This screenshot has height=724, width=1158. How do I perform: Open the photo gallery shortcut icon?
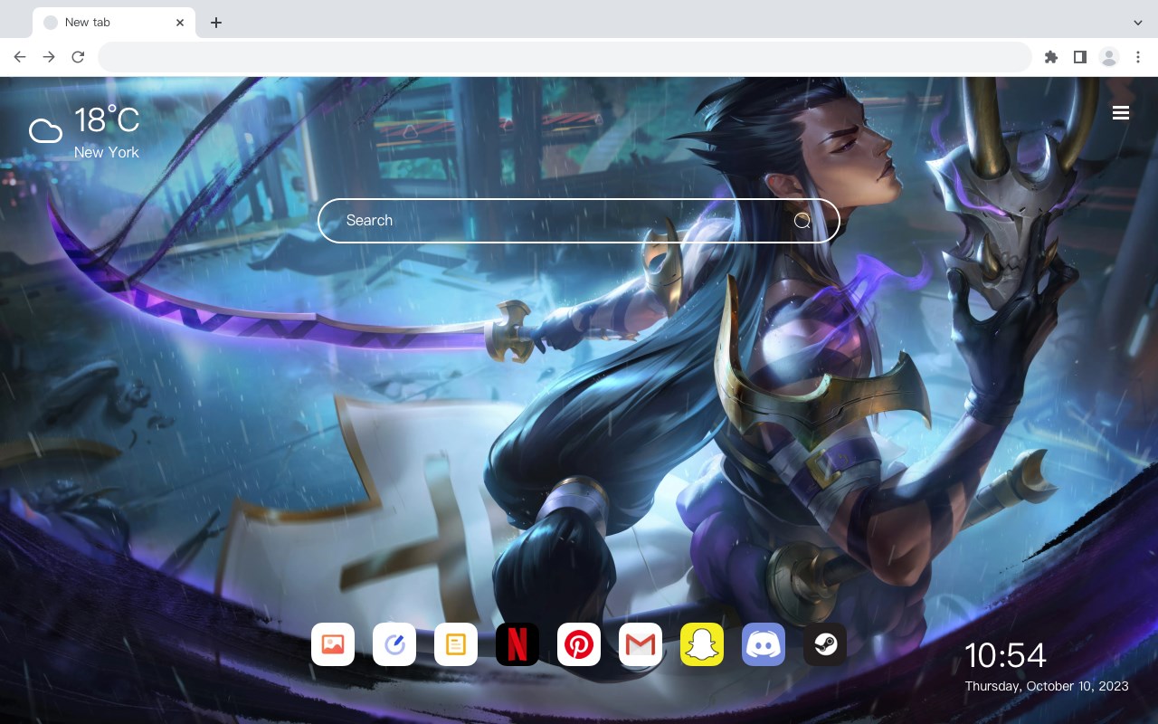[x=333, y=644]
